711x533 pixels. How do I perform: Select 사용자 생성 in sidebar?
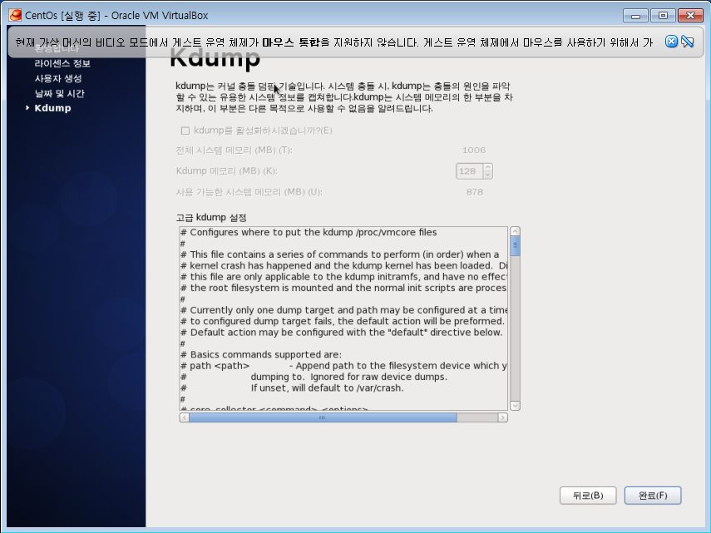[x=58, y=78]
